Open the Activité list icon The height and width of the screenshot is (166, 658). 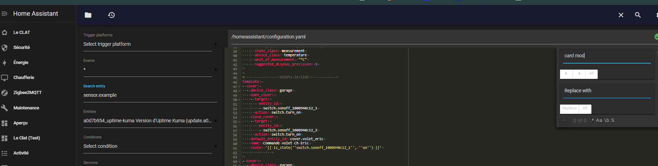(5, 153)
